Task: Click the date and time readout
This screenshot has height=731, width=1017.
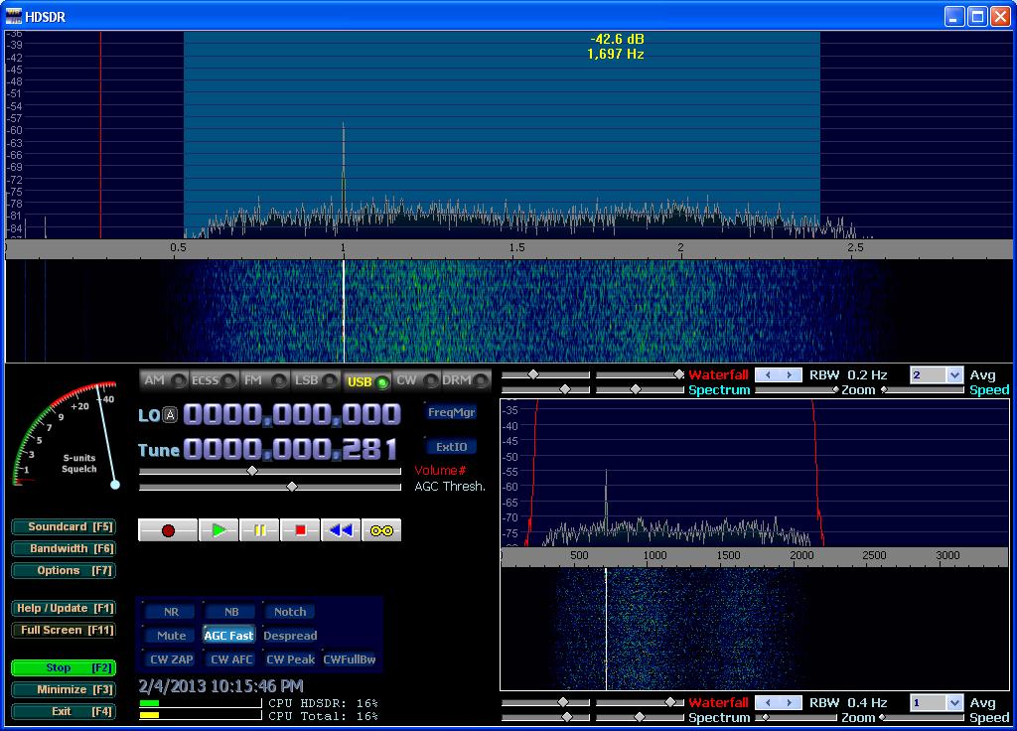Action: pos(221,686)
